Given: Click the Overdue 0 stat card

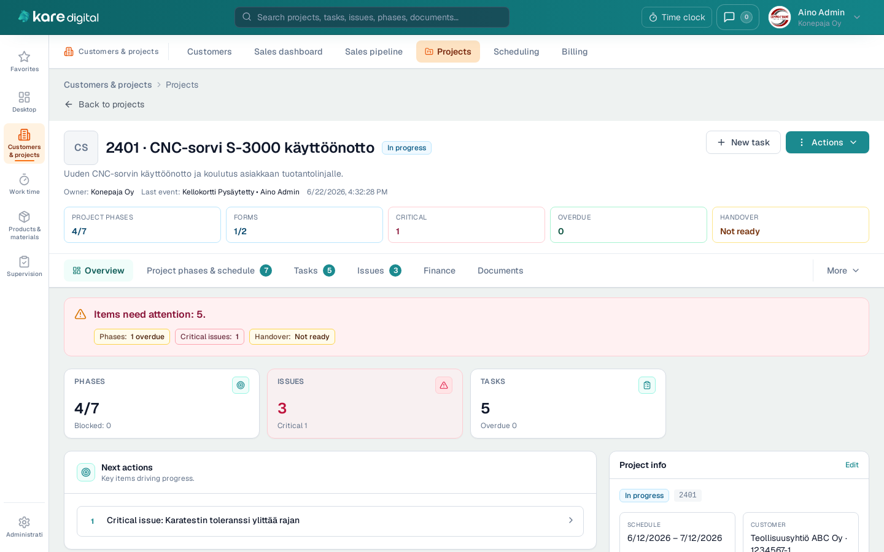Looking at the screenshot, I should coord(629,224).
